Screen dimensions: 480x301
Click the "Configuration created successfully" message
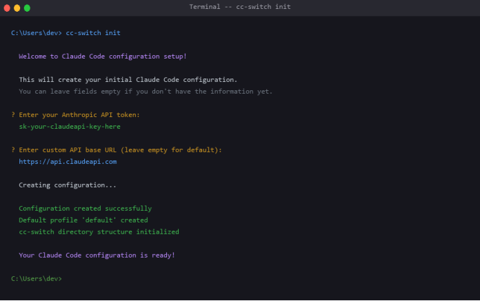[85, 209]
